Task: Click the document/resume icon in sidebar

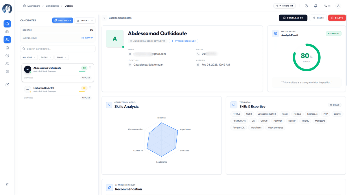Action: tap(7, 47)
